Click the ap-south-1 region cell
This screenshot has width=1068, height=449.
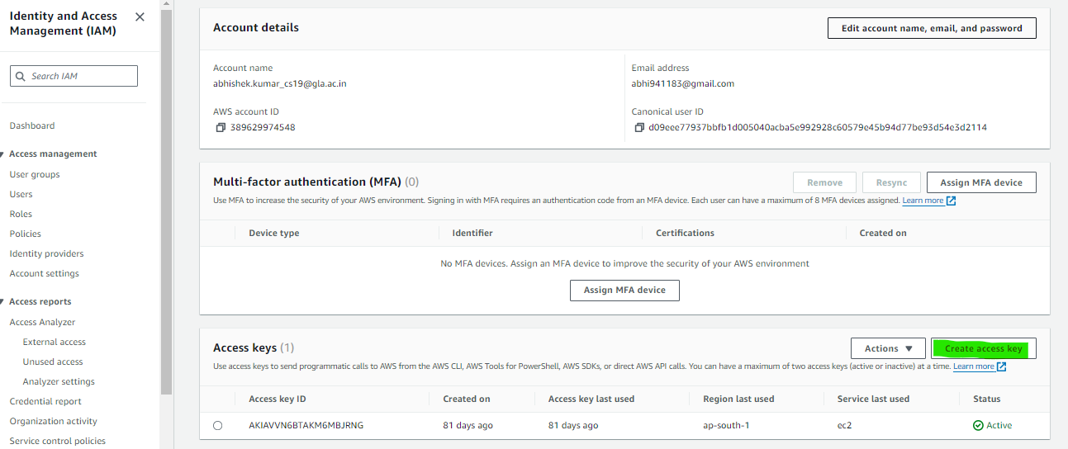point(726,426)
